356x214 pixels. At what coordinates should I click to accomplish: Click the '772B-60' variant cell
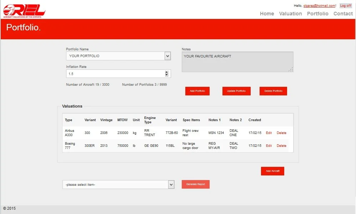(172, 133)
